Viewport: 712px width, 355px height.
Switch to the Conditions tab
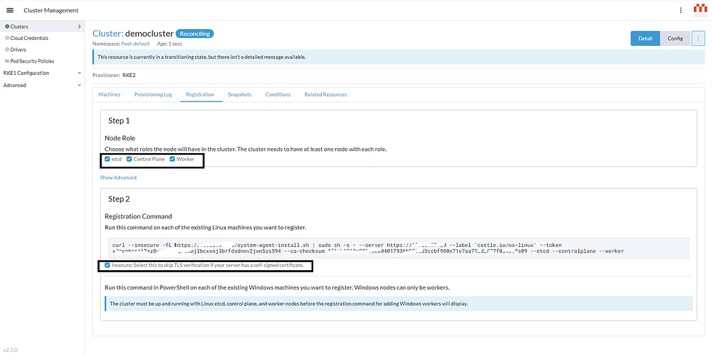(278, 94)
